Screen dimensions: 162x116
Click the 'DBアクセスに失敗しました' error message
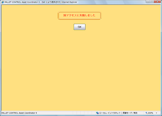pos(79,15)
